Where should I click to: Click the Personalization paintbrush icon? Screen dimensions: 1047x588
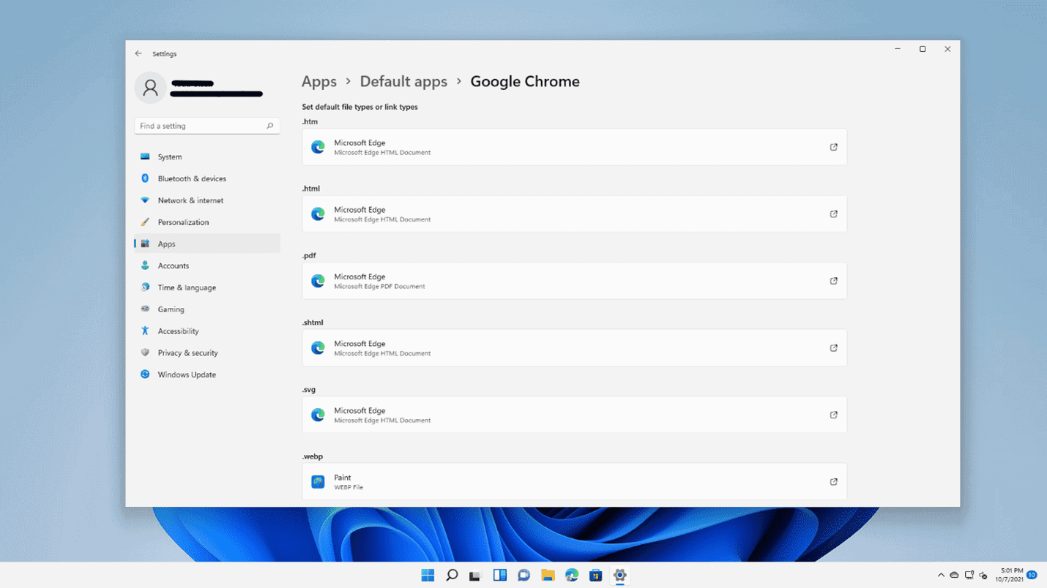coord(145,222)
